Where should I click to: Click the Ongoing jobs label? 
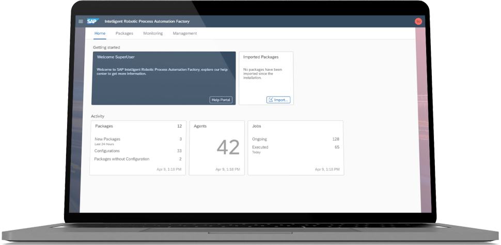259,139
